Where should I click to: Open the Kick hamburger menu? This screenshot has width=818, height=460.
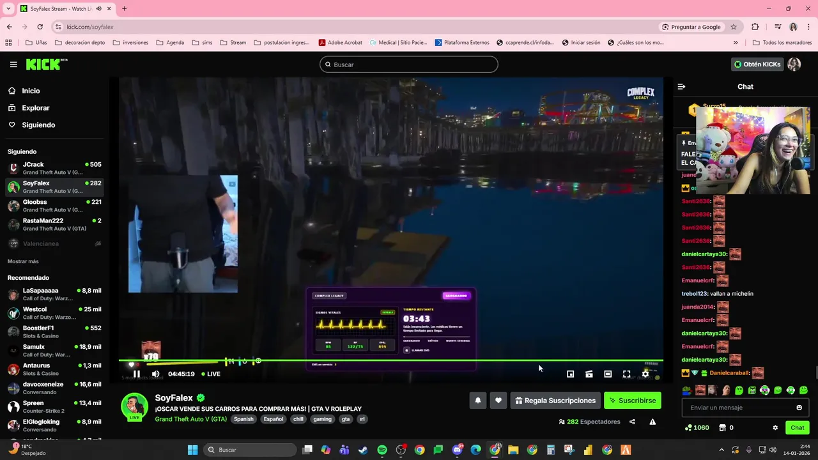(13, 65)
